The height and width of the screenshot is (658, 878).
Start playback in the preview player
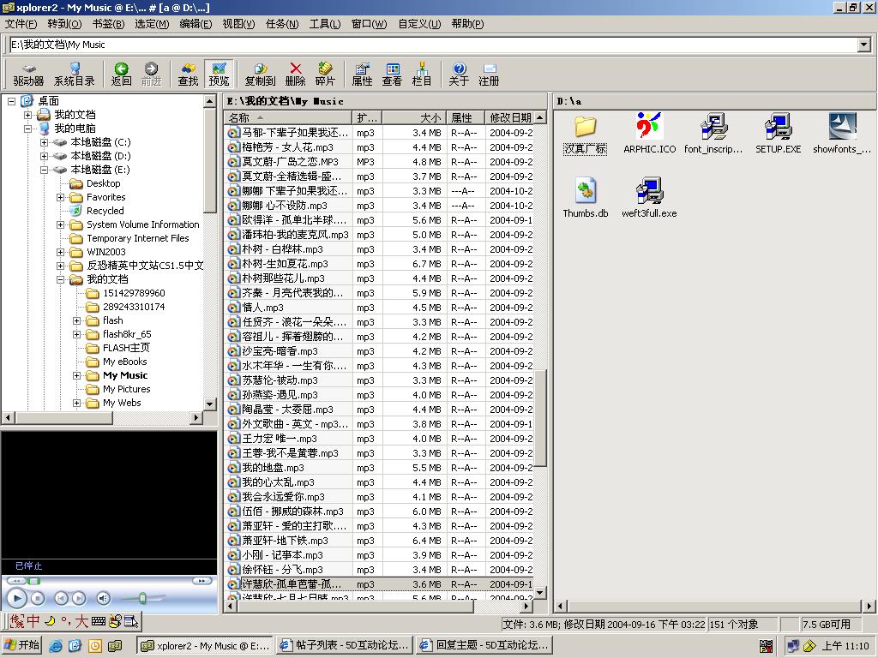click(17, 599)
